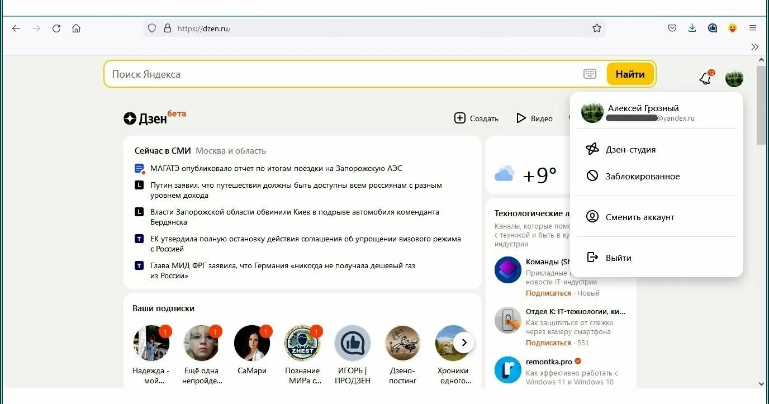Reload the page with the refresh icon
Image resolution: width=769 pixels, height=404 pixels.
[56, 28]
